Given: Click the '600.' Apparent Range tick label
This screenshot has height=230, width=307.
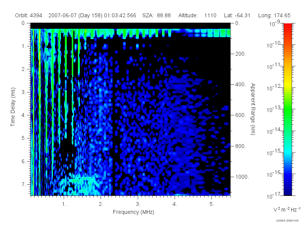Looking at the screenshot, I should pos(241,115).
